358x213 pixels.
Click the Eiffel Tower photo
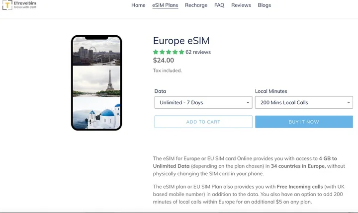click(96, 80)
